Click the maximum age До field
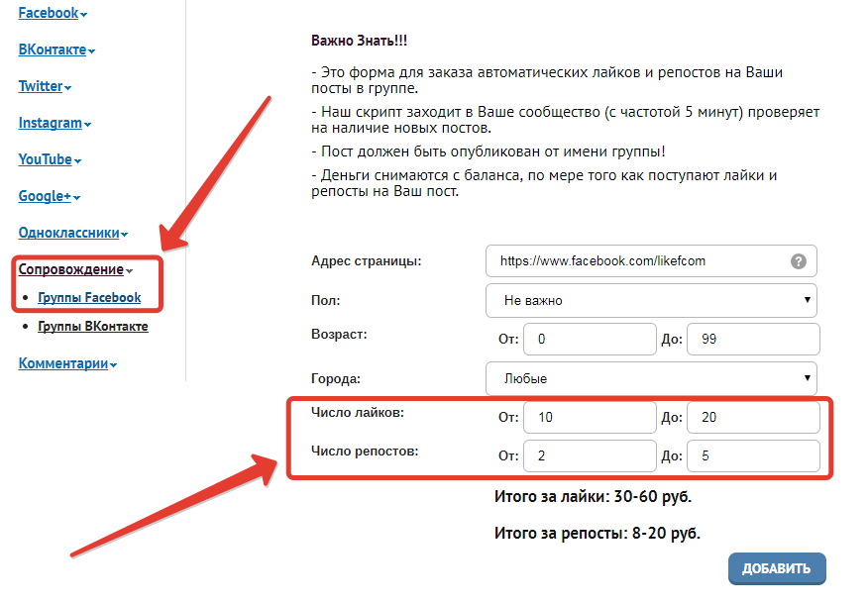The image size is (868, 604). coord(752,339)
